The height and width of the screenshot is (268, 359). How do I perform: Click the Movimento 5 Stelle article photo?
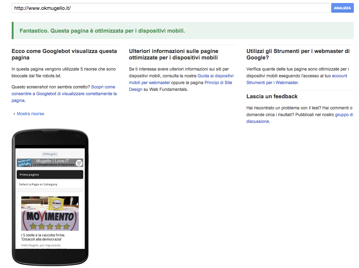pos(50,213)
